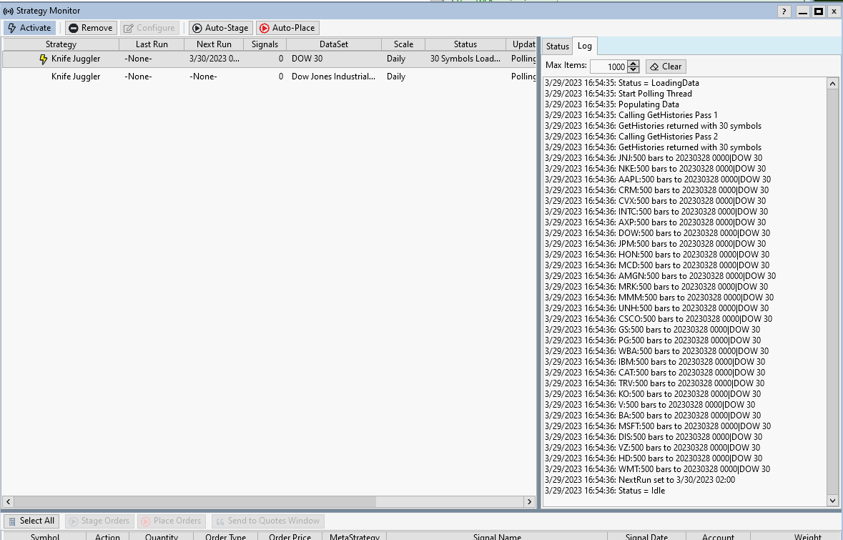
Task: Sort by the Scale column header
Action: click(x=403, y=44)
